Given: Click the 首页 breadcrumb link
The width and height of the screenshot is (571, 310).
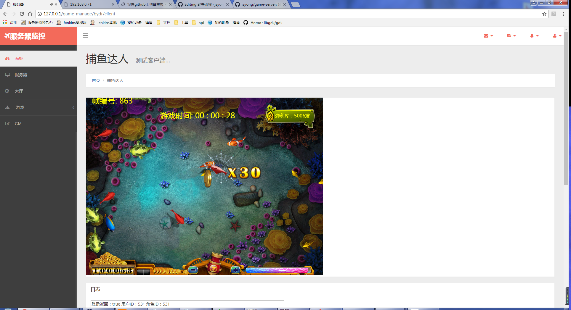Looking at the screenshot, I should [96, 80].
